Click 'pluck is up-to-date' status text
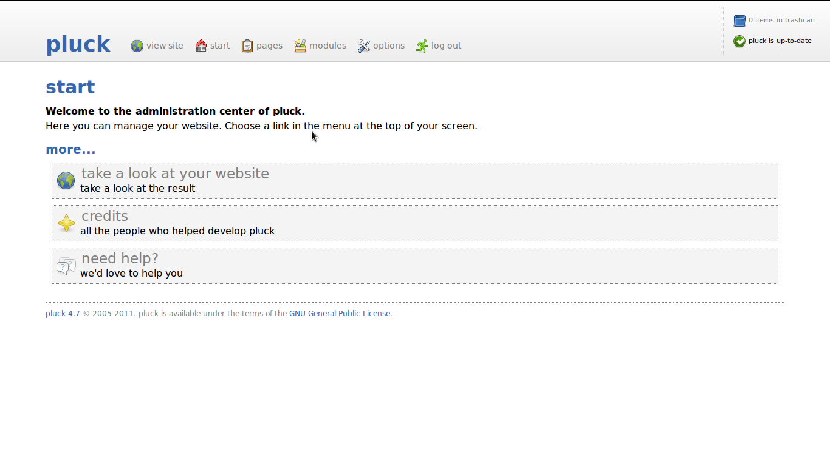Image resolution: width=830 pixels, height=466 pixels. (780, 41)
